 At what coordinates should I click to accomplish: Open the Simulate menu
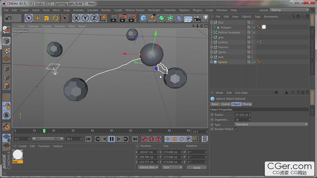tap(93, 10)
